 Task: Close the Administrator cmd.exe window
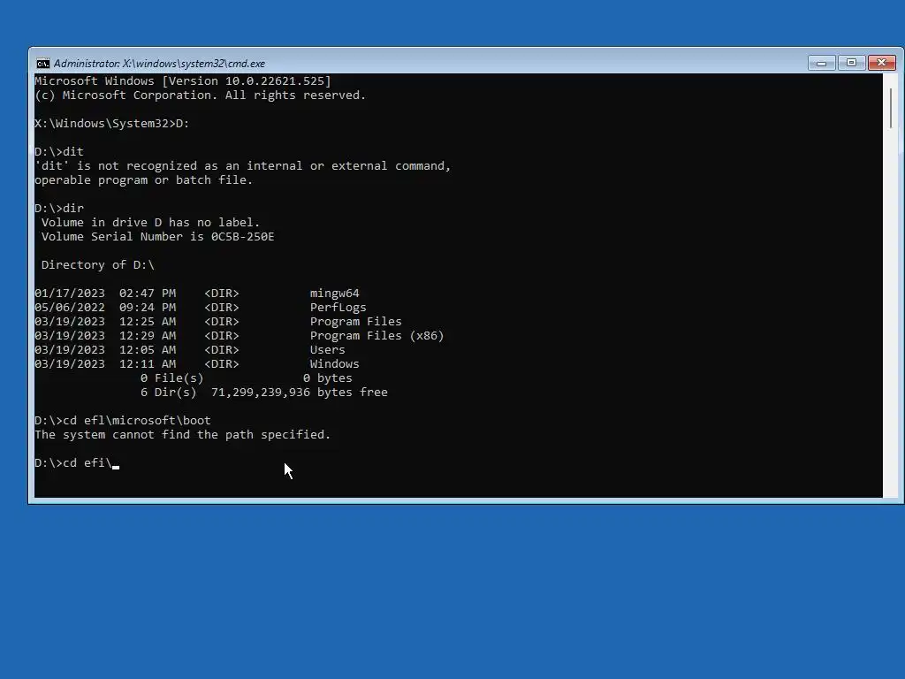click(881, 63)
